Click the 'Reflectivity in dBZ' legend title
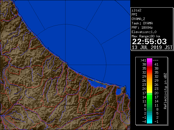 click(x=165, y=91)
